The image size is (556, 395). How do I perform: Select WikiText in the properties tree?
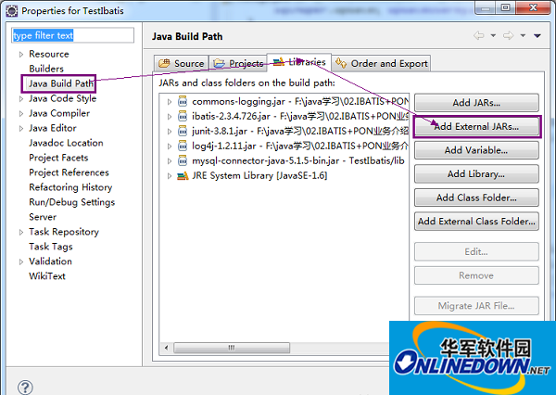[47, 276]
